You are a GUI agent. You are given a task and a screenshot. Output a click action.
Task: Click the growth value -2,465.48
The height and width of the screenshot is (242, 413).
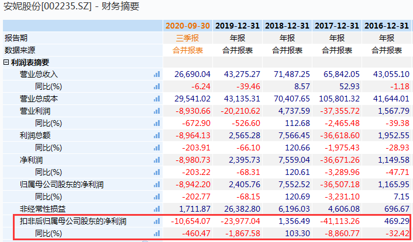(x=342, y=124)
